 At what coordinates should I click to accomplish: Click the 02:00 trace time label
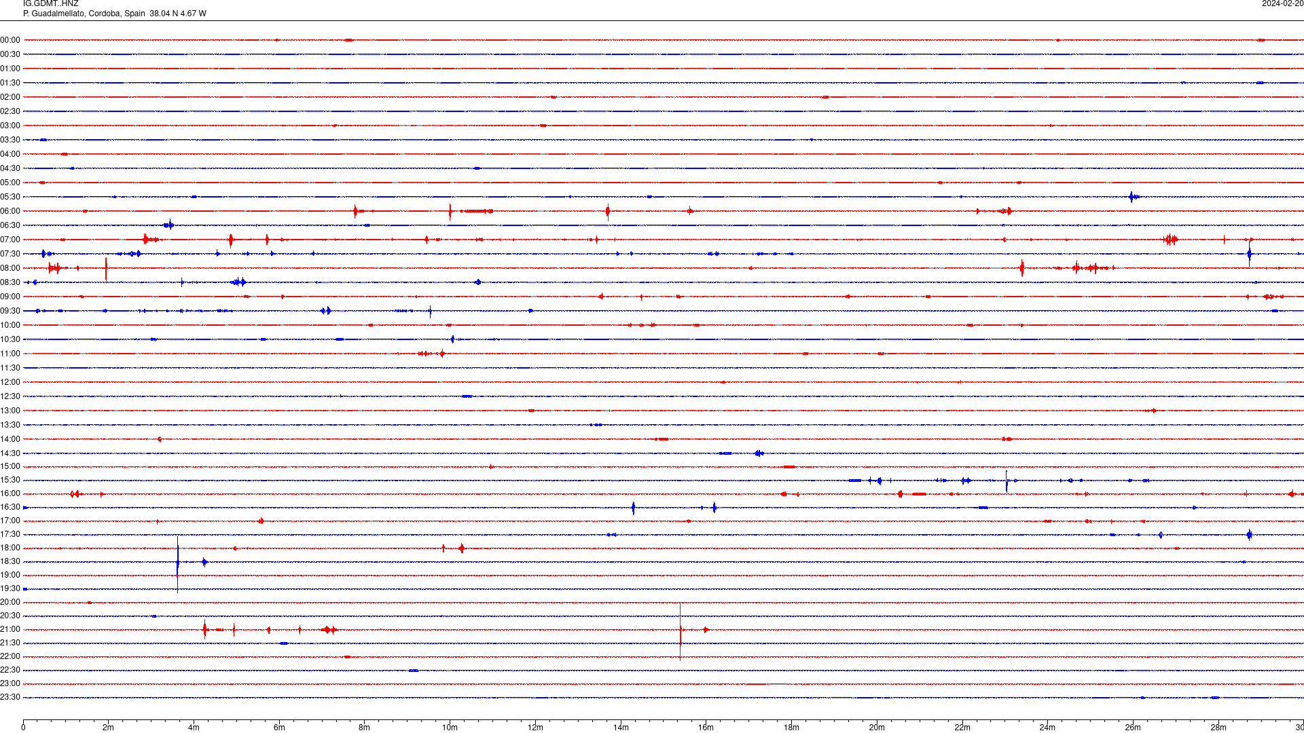(10, 97)
